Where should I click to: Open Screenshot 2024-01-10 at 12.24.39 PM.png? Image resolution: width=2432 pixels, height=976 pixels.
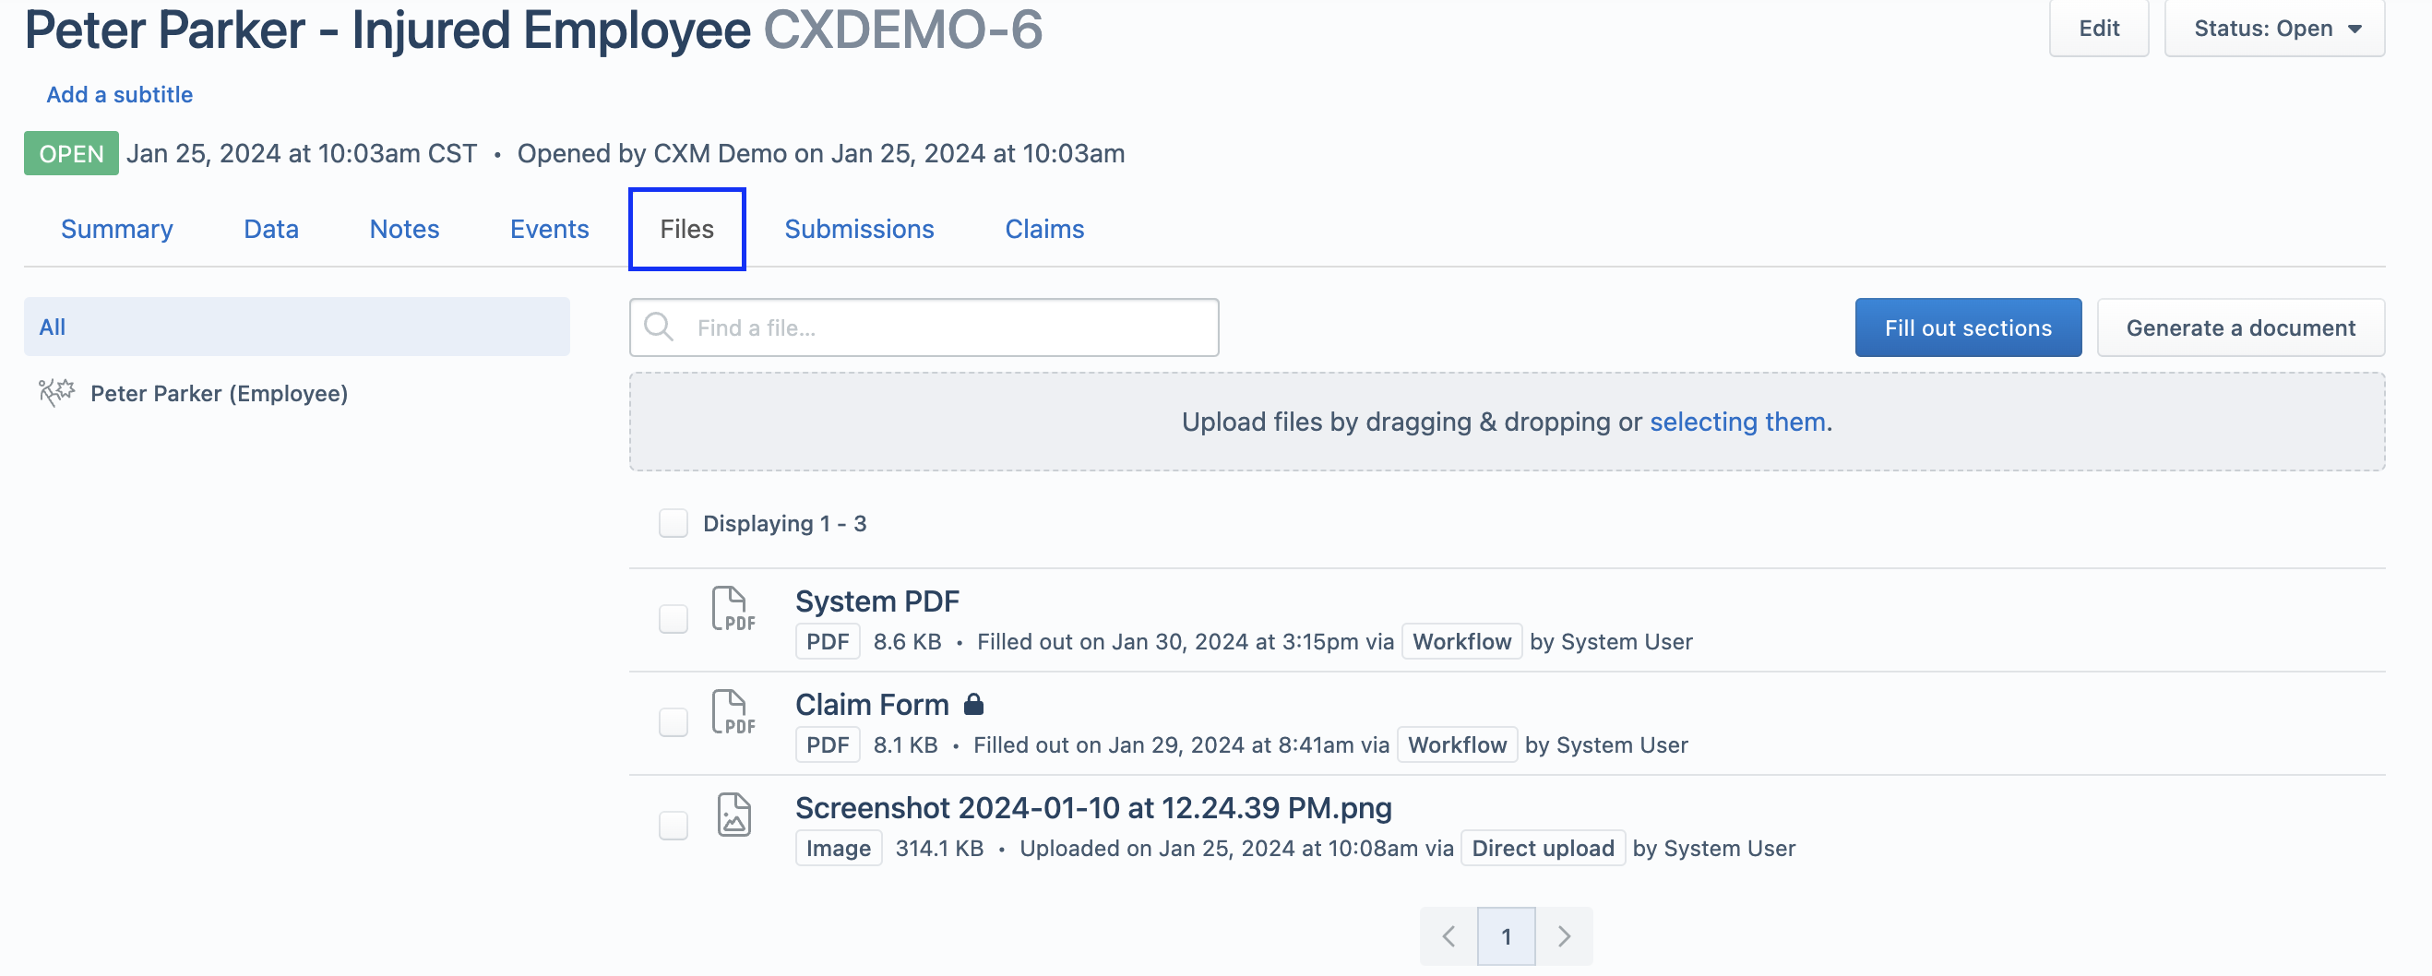1093,808
